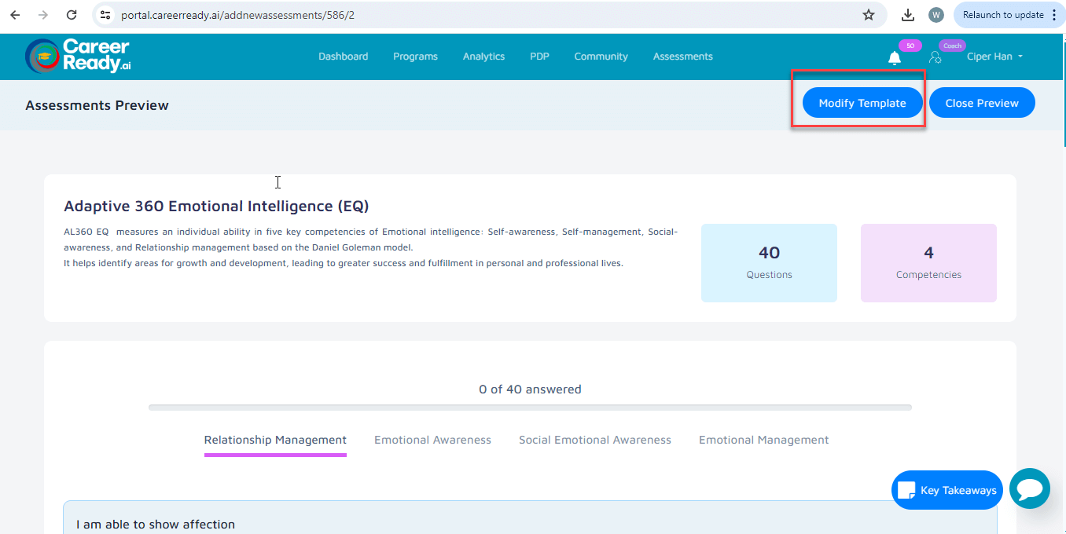Open Analytics in the navigation bar
Viewport: 1066px width, 534px height.
(483, 57)
